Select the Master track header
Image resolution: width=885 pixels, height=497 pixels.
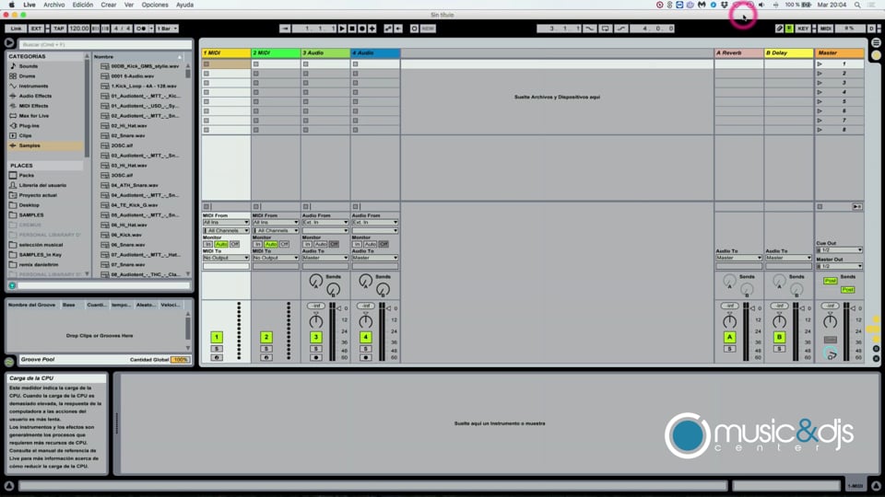click(x=839, y=53)
